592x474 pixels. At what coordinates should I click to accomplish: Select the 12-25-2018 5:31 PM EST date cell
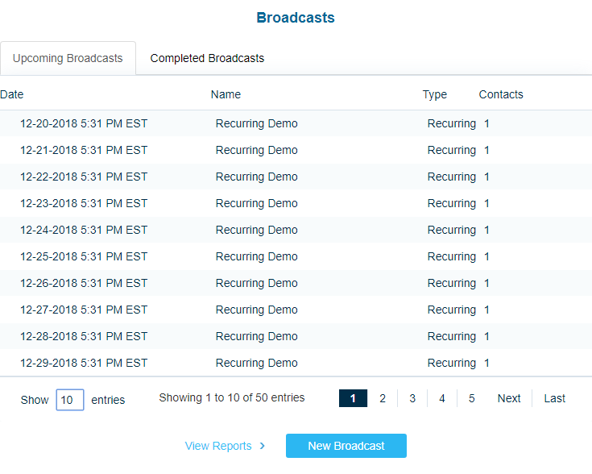84,256
